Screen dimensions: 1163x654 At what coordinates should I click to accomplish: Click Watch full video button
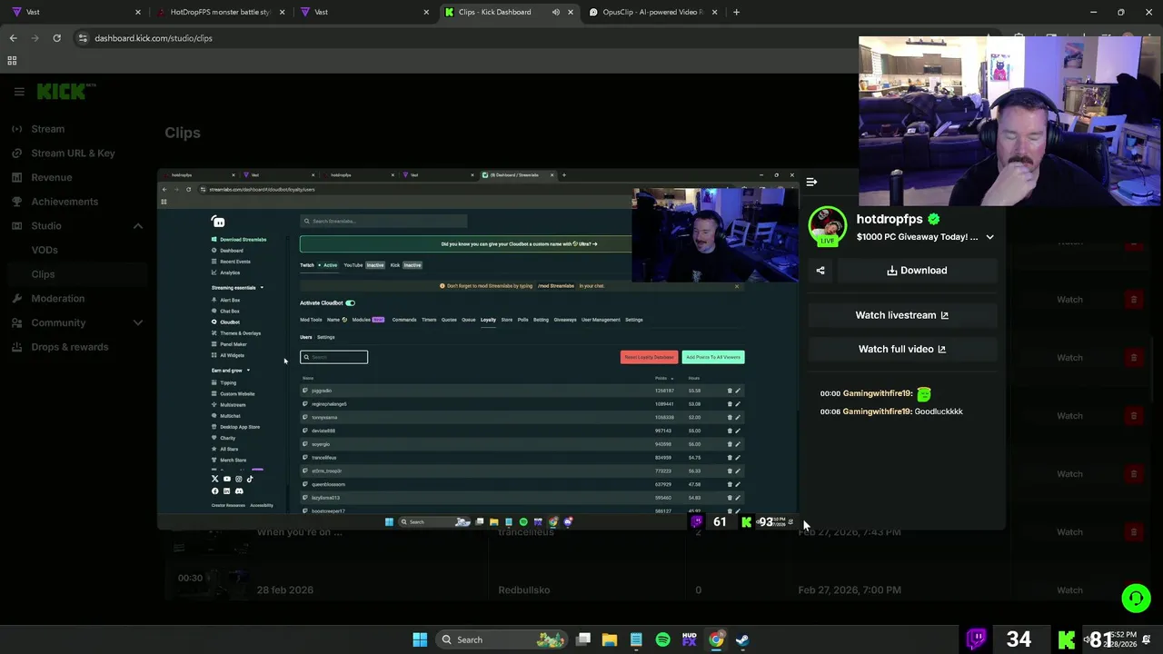[902, 349]
